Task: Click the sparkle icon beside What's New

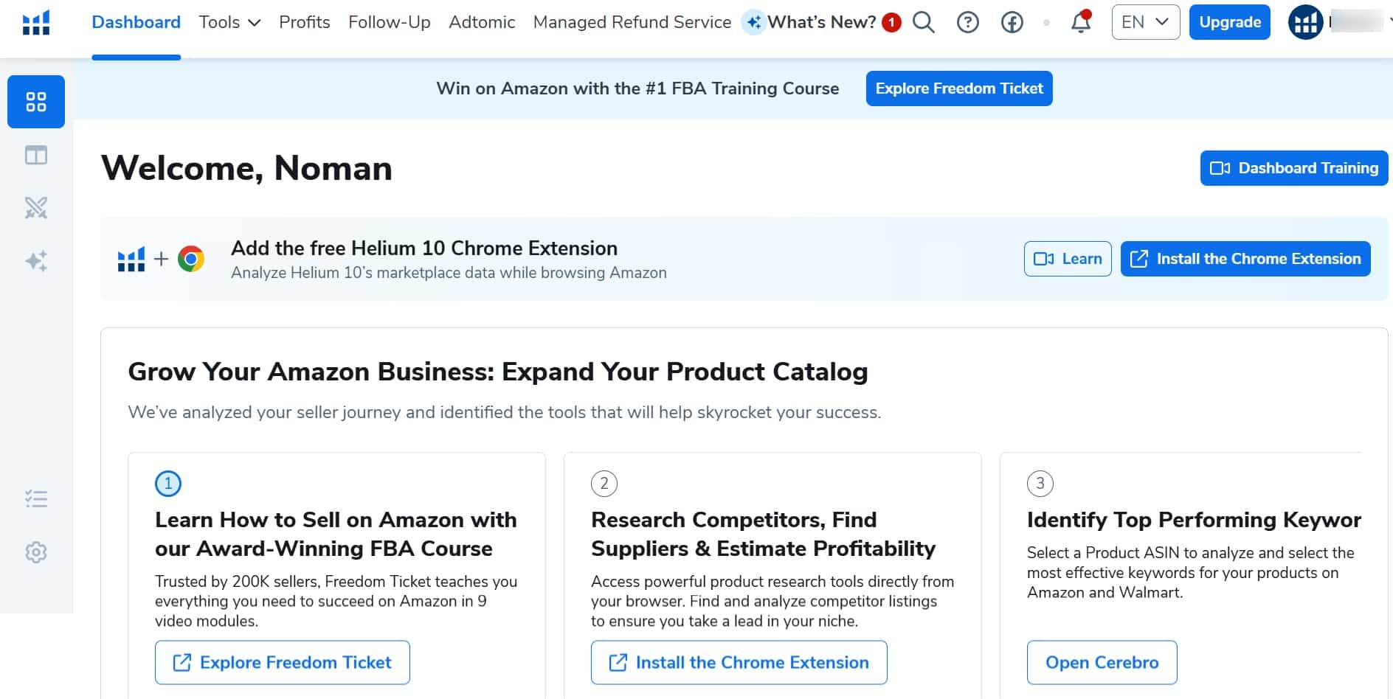Action: (753, 23)
